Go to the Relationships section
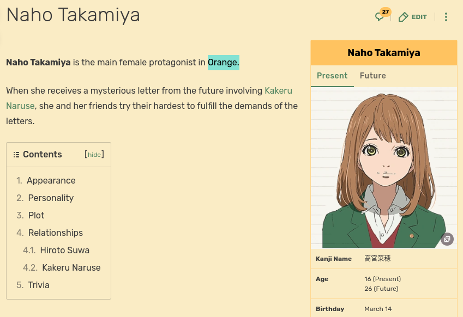 click(56, 233)
